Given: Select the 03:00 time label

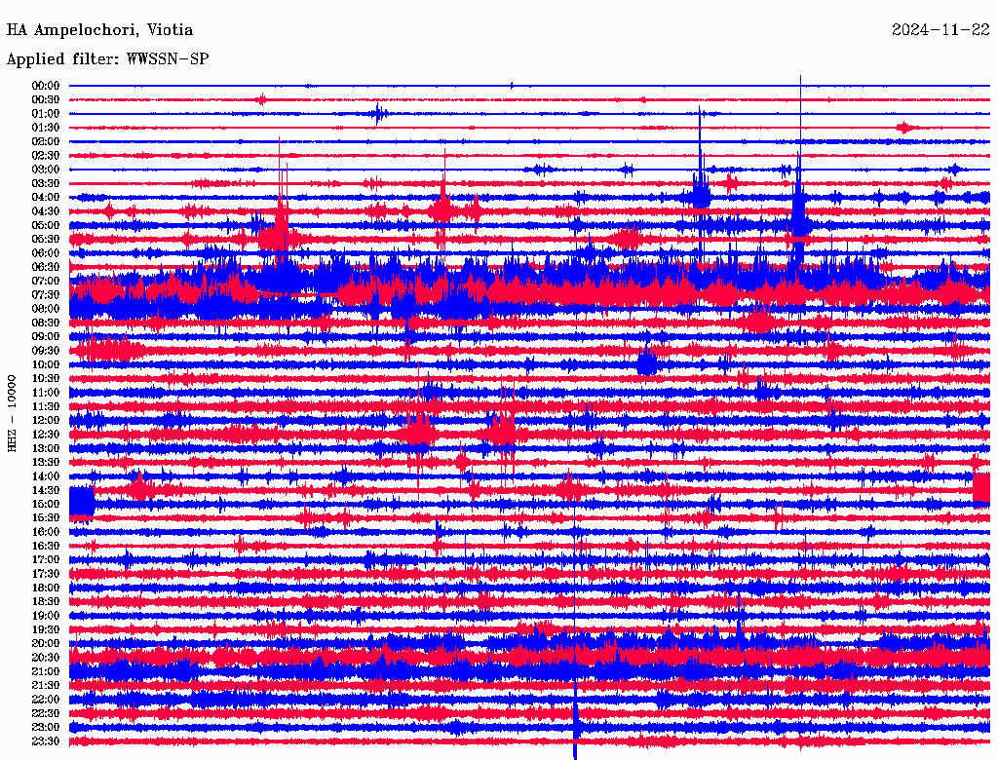Looking at the screenshot, I should click(46, 170).
